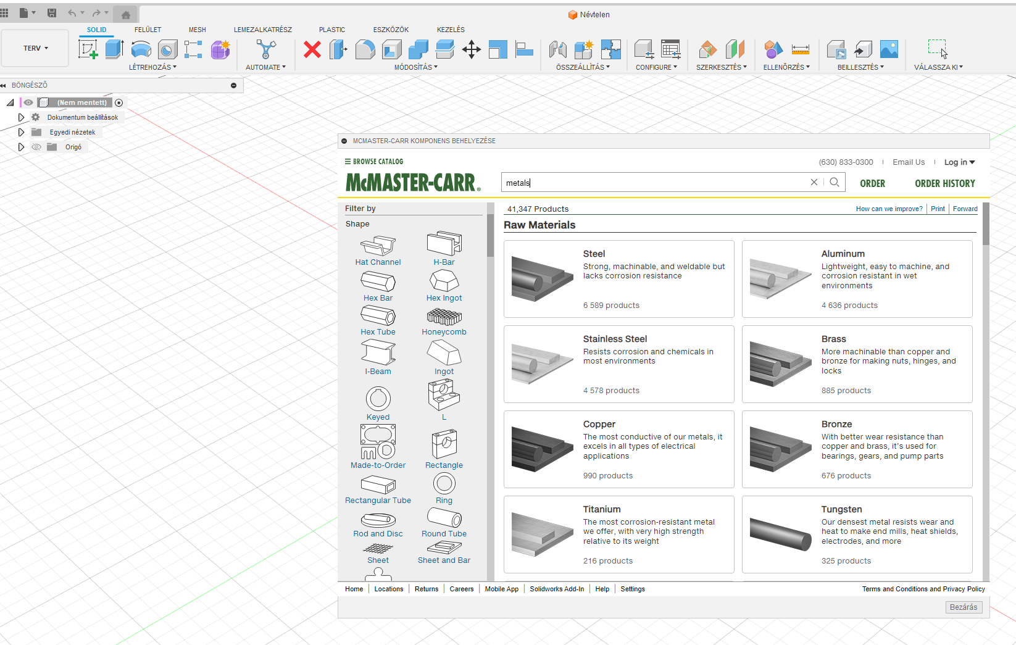Click the Insert Canvas image icon
Screen dimensions: 1016x645
pyautogui.click(x=889, y=49)
